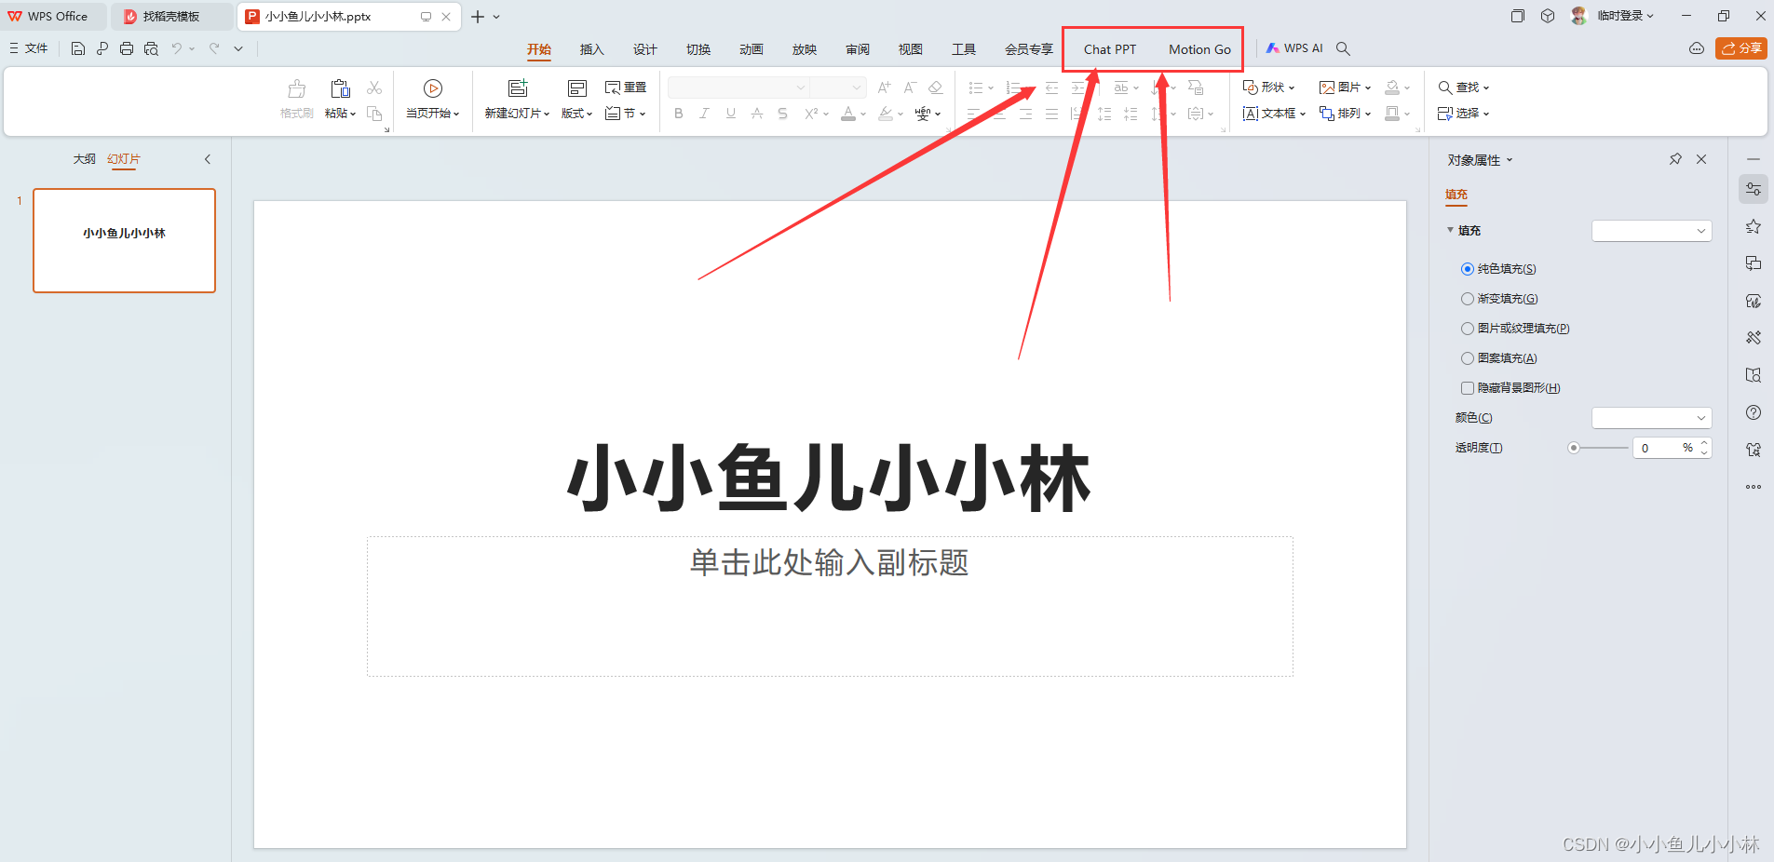Click the help question mark sidebar icon
The height and width of the screenshot is (862, 1774).
click(x=1754, y=412)
